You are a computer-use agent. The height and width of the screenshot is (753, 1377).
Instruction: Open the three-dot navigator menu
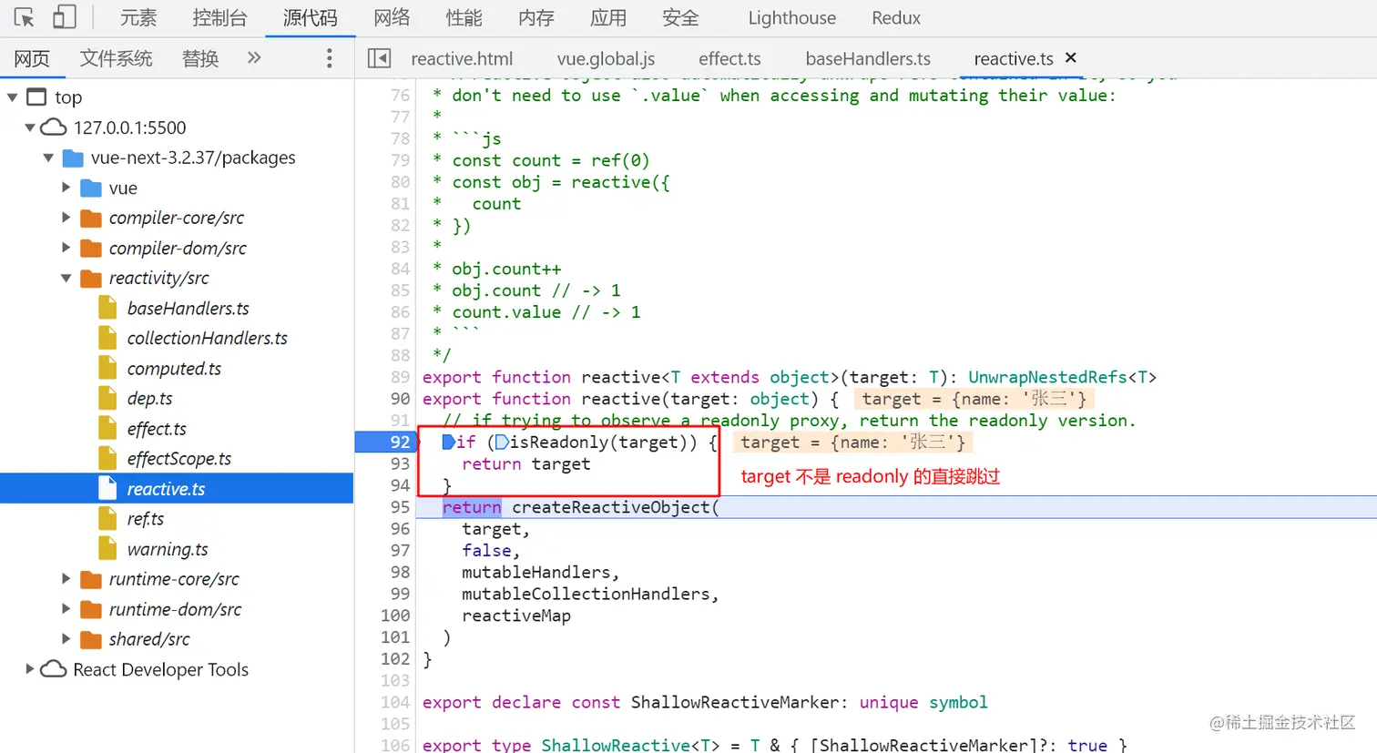coord(330,58)
